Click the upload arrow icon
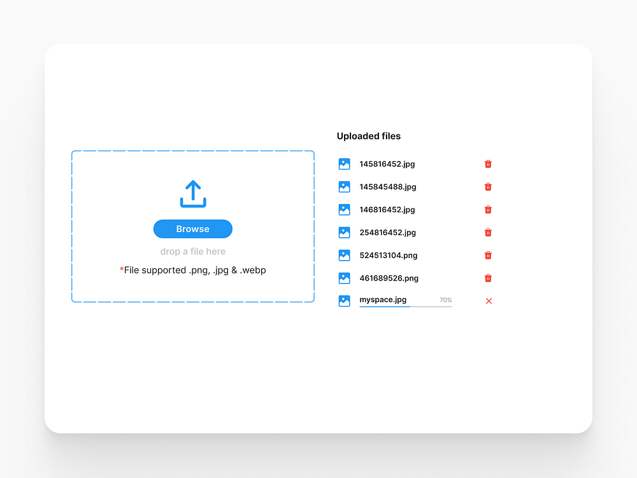Viewport: 637px width, 478px height. click(x=193, y=193)
